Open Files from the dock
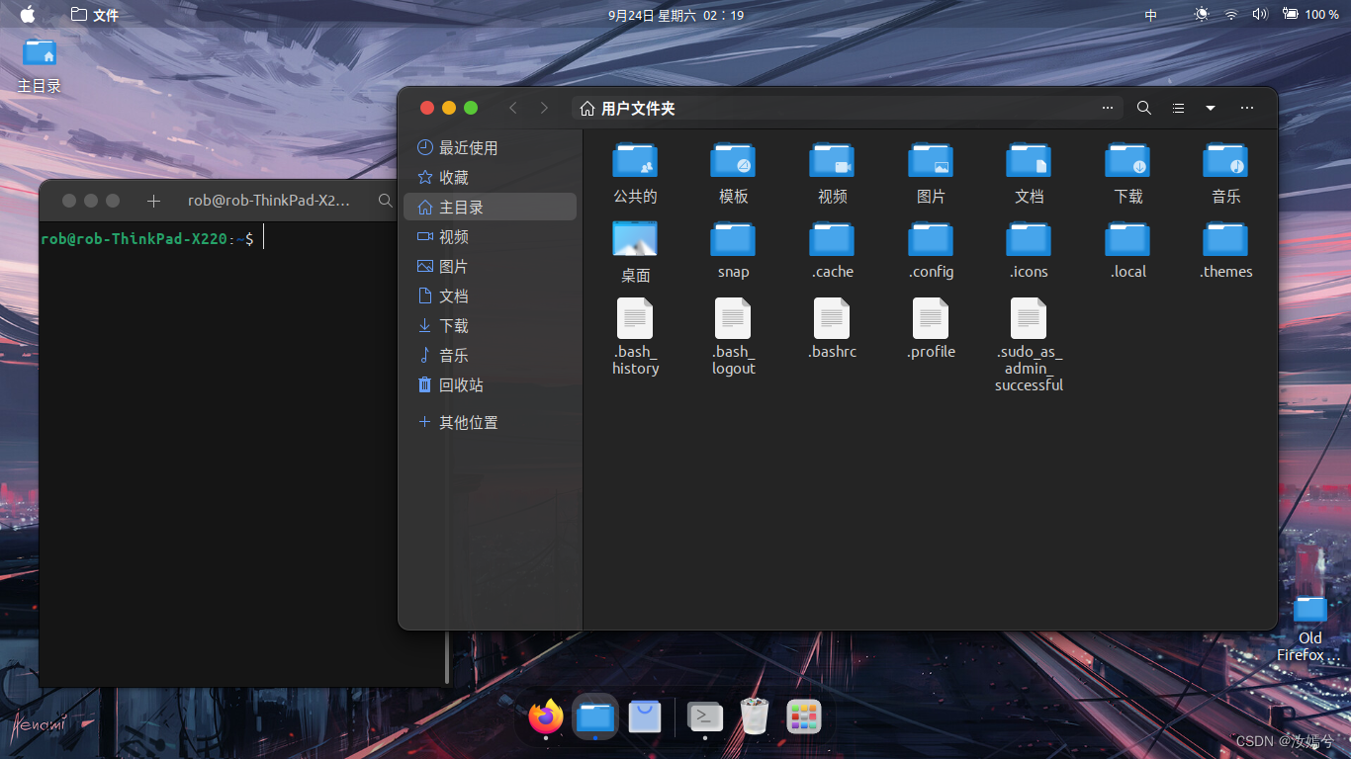 tap(595, 717)
